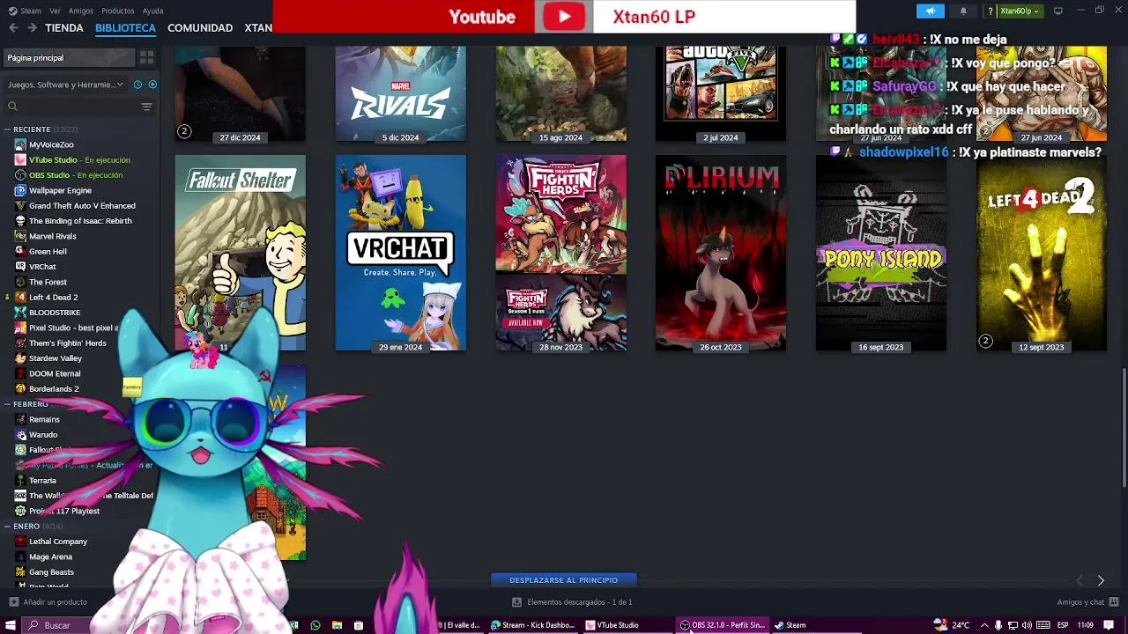Select the Terraria entry icon
The image size is (1128, 634).
[x=20, y=481]
